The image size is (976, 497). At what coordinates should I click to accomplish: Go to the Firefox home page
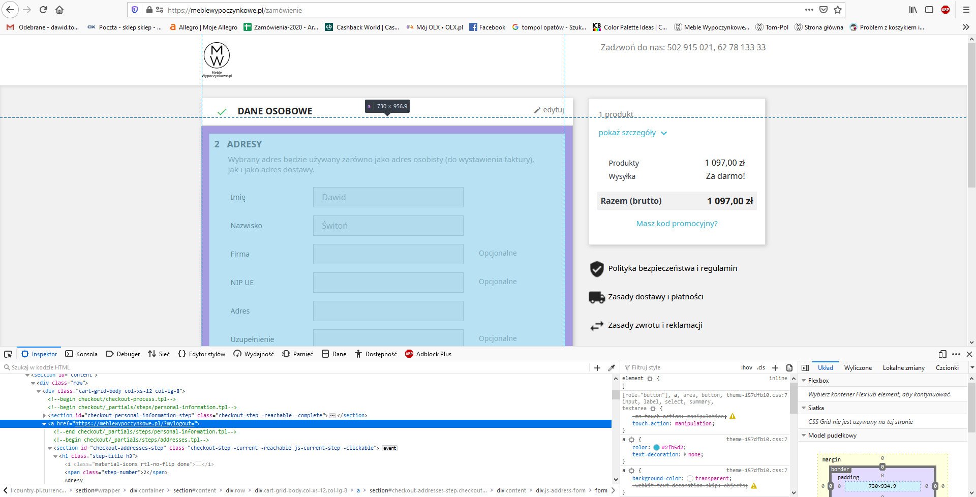click(59, 10)
